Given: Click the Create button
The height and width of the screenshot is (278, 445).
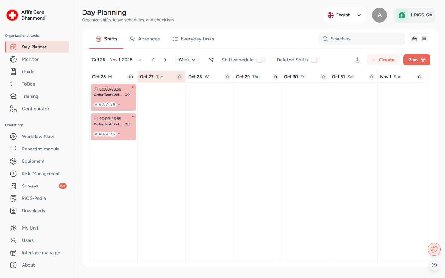Looking at the screenshot, I should tap(383, 60).
